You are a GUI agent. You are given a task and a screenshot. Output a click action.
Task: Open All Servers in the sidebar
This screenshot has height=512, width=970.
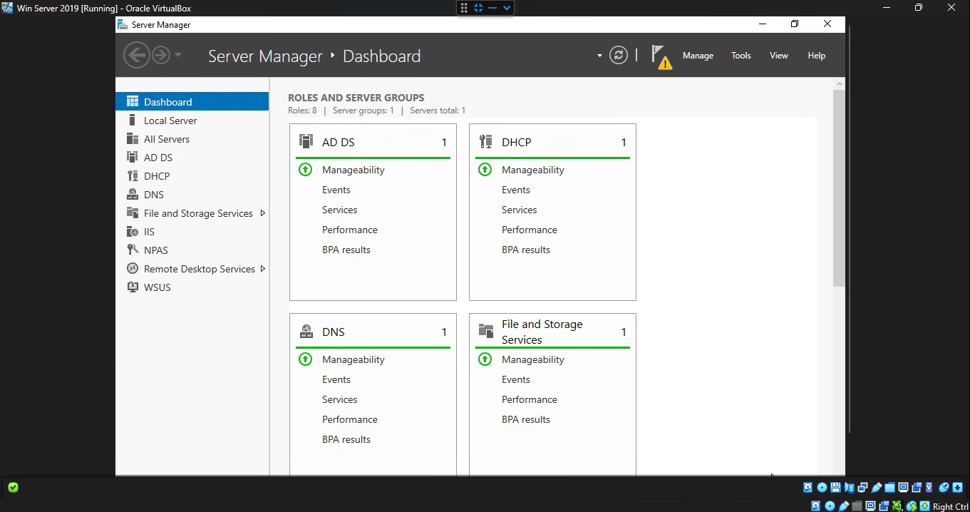(192, 139)
